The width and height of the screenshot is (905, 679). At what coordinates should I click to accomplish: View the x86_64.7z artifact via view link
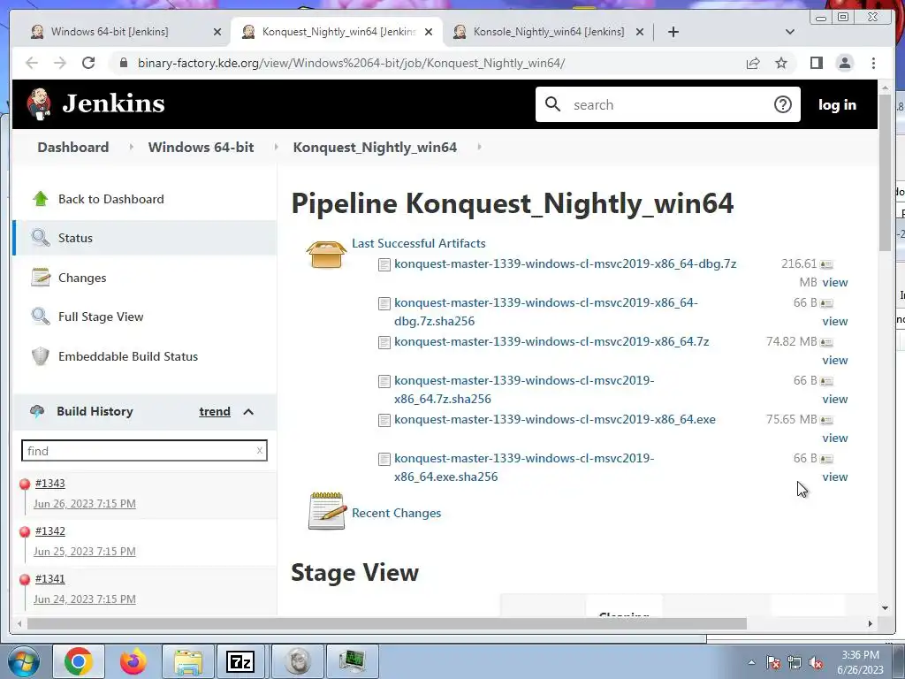point(834,360)
